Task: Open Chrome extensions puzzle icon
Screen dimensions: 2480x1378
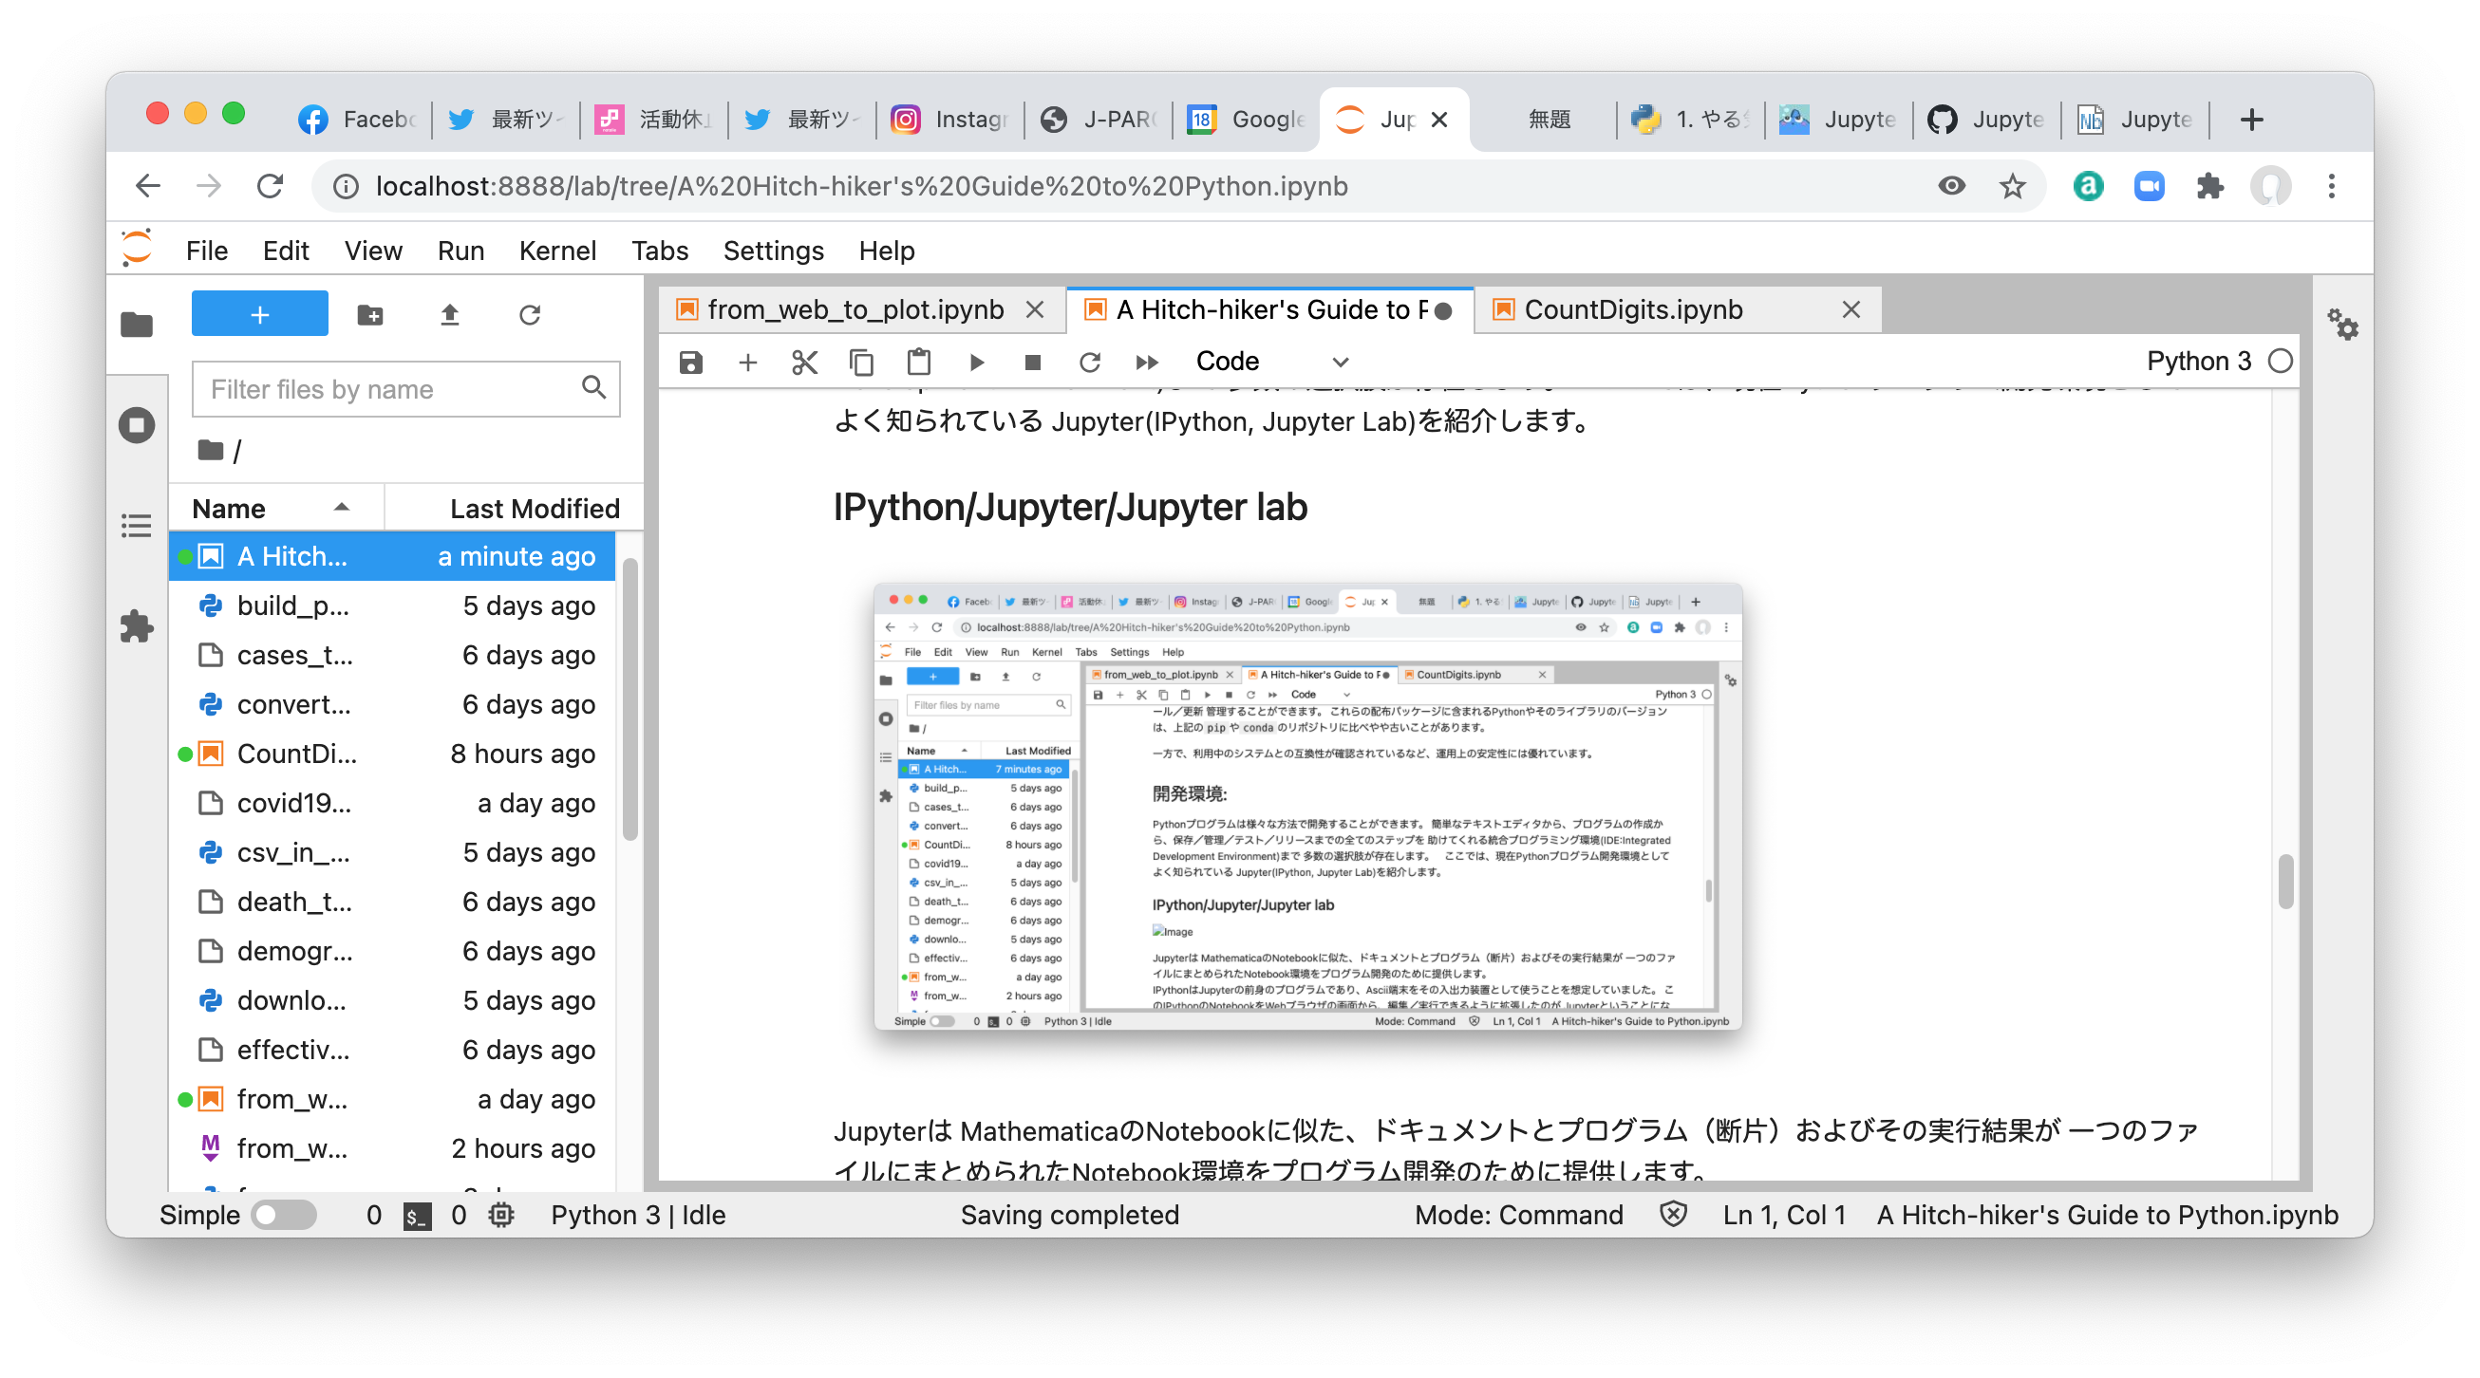Action: 2210,186
